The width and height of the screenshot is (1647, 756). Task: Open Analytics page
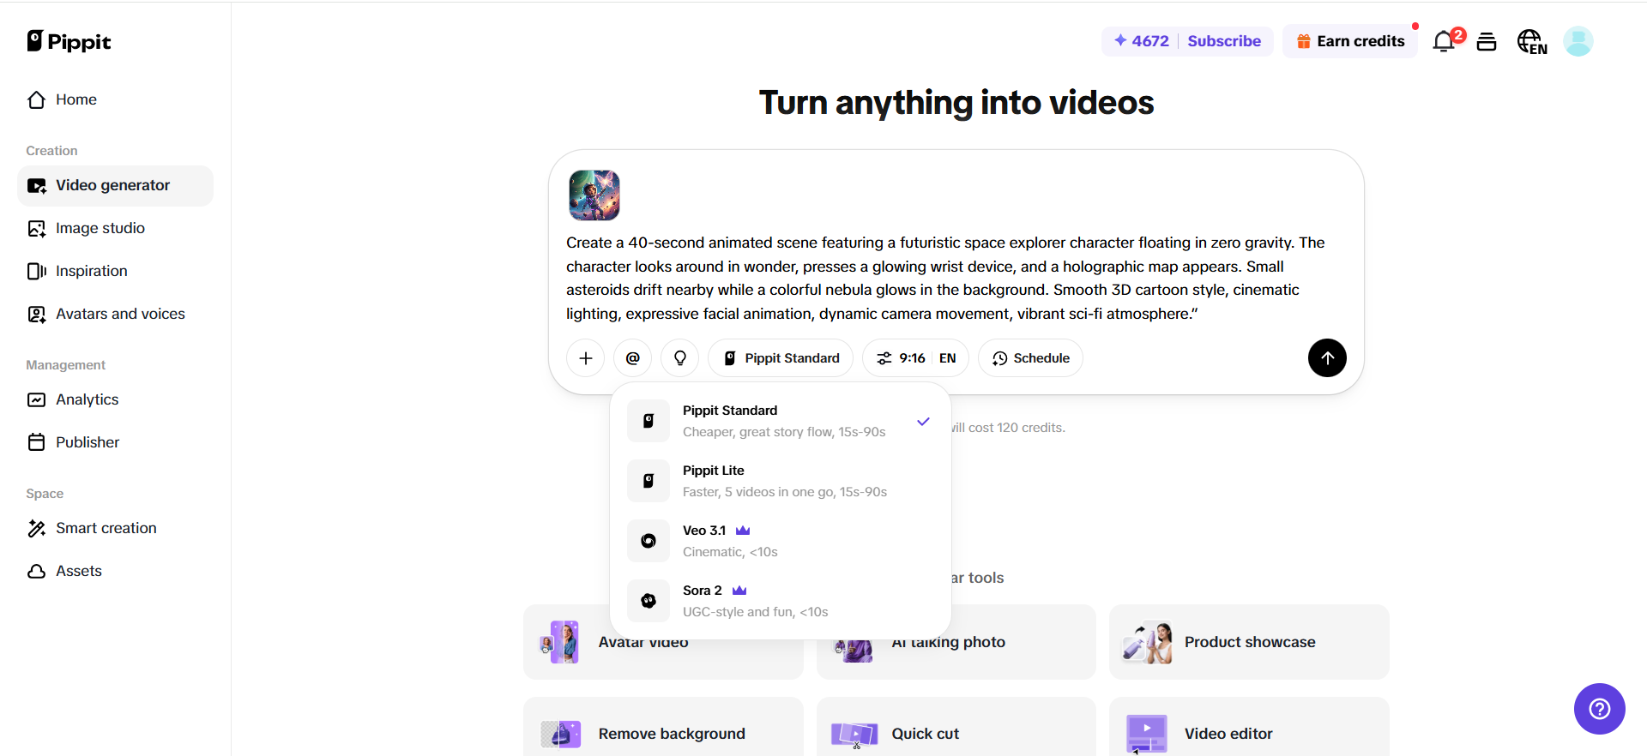(x=115, y=399)
